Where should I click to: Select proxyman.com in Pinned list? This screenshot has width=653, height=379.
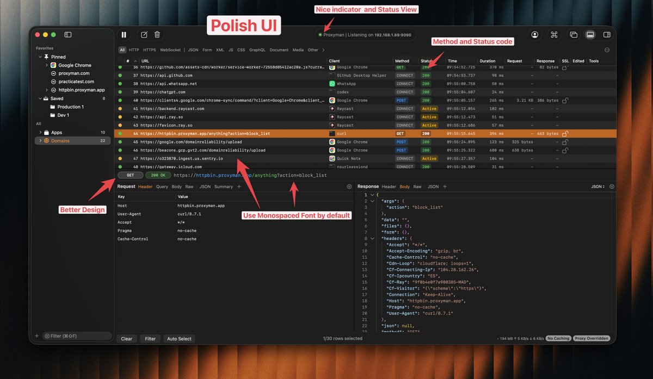[x=74, y=73]
